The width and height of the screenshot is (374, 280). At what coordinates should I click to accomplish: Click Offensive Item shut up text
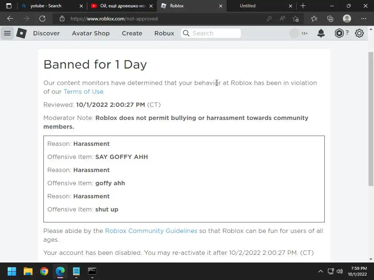point(83,210)
